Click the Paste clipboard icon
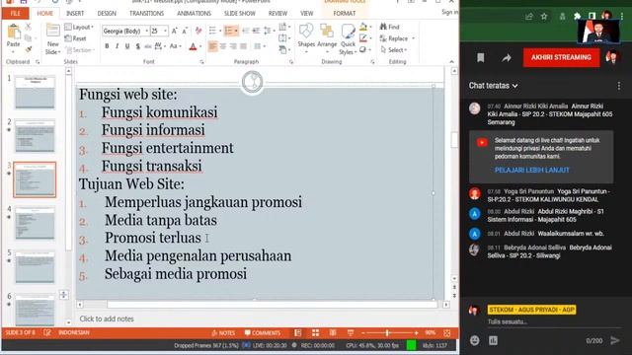 tap(13, 33)
